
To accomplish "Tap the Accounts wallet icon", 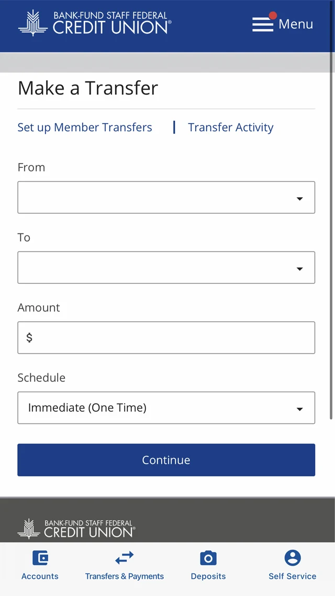I will (x=40, y=558).
